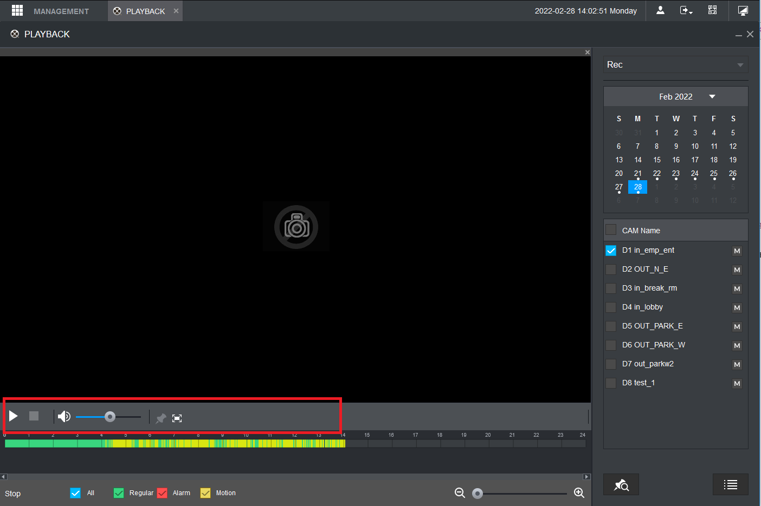Toggle the All record type checkbox
This screenshot has height=506, width=761.
point(75,493)
